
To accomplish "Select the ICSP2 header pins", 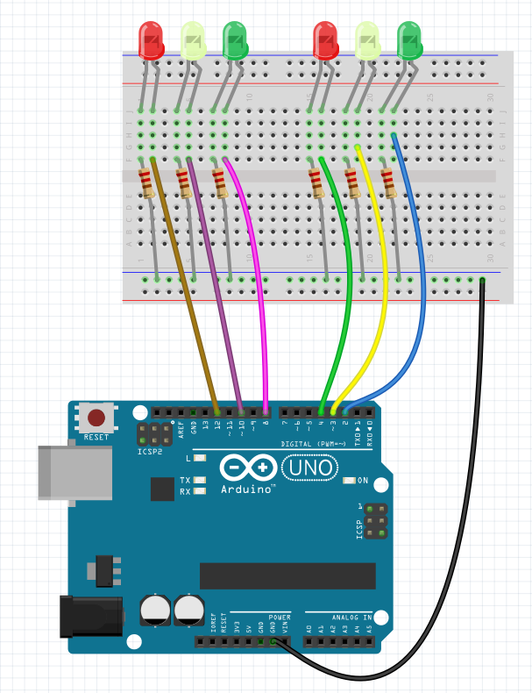I will pyautogui.click(x=154, y=432).
